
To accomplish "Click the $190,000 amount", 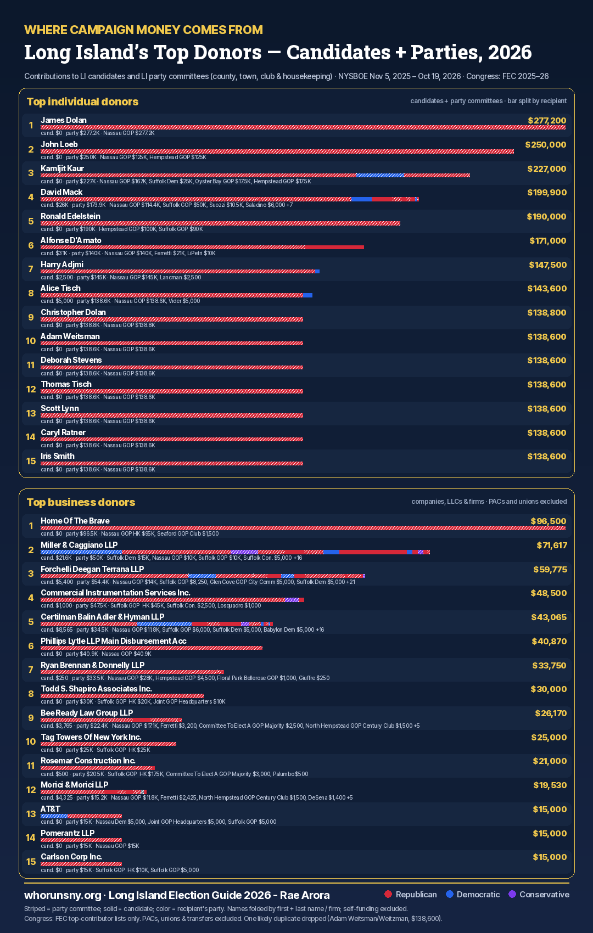I will [547, 217].
